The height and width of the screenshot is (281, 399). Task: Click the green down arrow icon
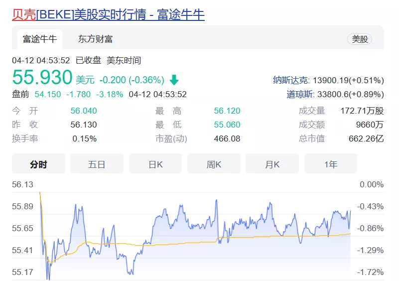(x=174, y=80)
